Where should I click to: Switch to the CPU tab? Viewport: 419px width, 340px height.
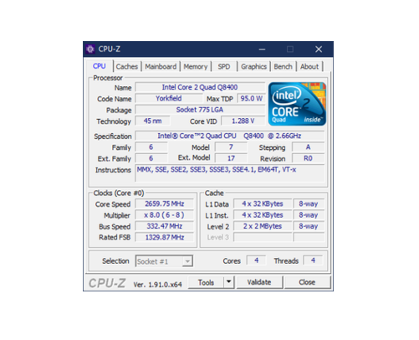click(100, 66)
